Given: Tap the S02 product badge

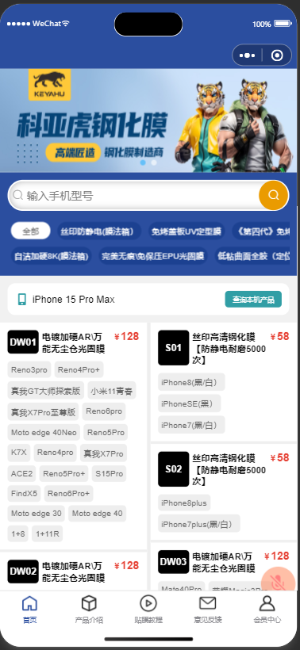Looking at the screenshot, I should [x=174, y=468].
